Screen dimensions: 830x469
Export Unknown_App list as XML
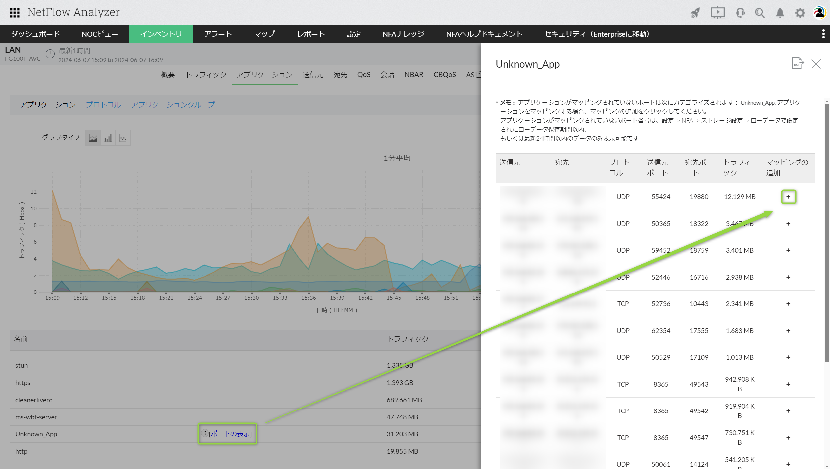tap(797, 63)
